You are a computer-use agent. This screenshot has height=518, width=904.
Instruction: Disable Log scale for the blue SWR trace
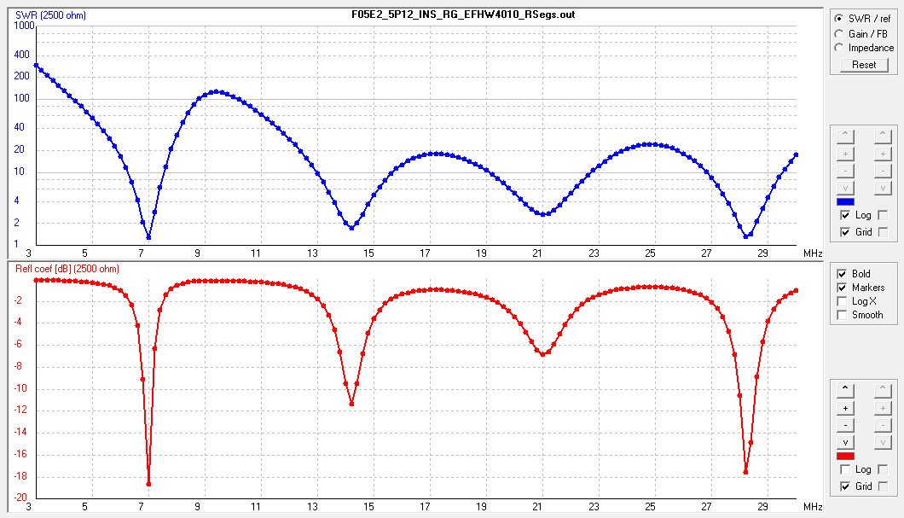coord(845,215)
